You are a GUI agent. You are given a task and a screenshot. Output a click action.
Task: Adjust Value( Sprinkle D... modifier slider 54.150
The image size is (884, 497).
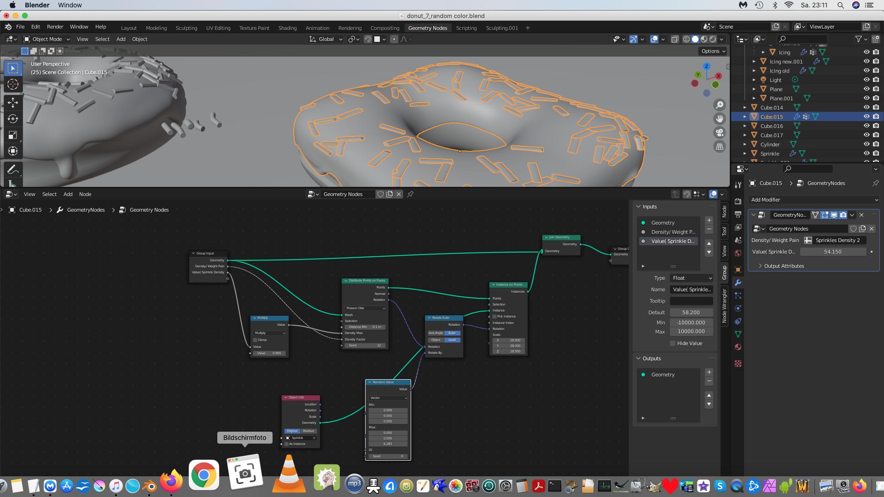point(832,252)
